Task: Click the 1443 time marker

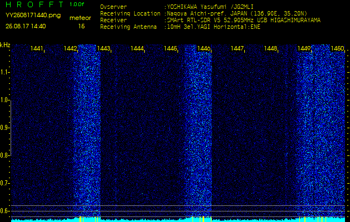Action: [x=103, y=48]
